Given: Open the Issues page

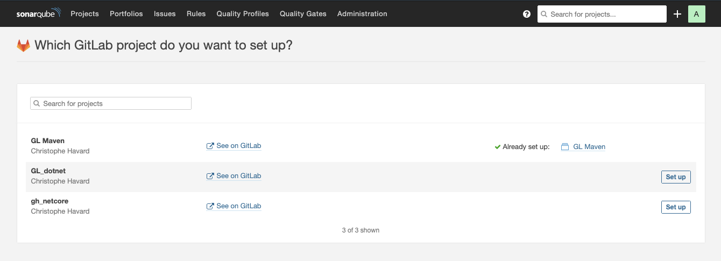Looking at the screenshot, I should [x=165, y=14].
